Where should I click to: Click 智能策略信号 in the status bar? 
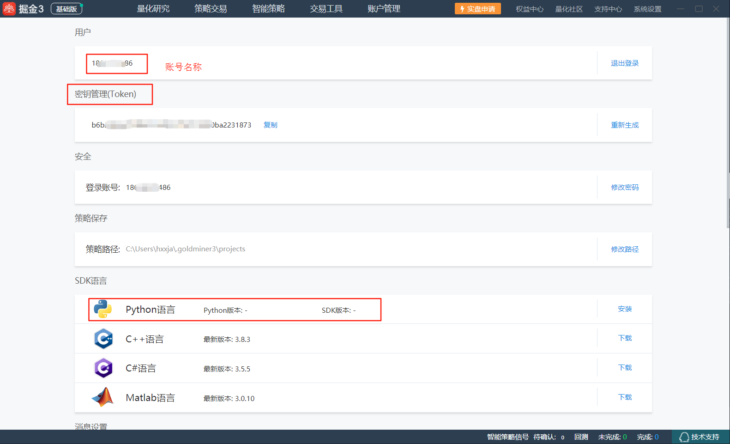pyautogui.click(x=507, y=437)
